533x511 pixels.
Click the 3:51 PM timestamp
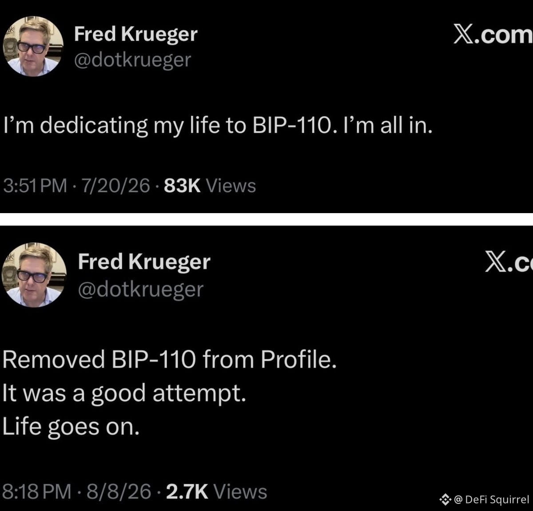(35, 186)
